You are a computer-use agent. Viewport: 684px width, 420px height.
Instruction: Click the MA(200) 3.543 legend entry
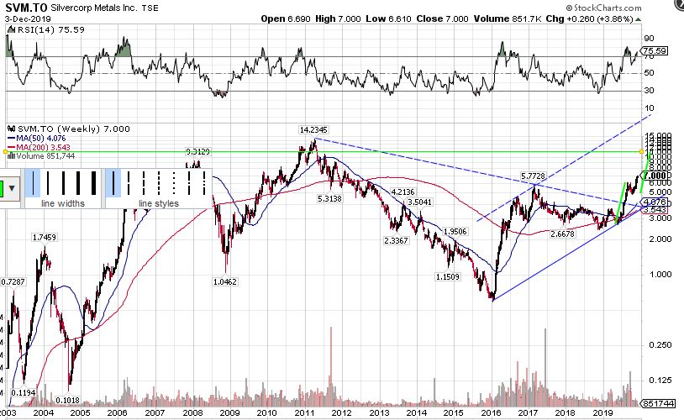tap(39, 147)
